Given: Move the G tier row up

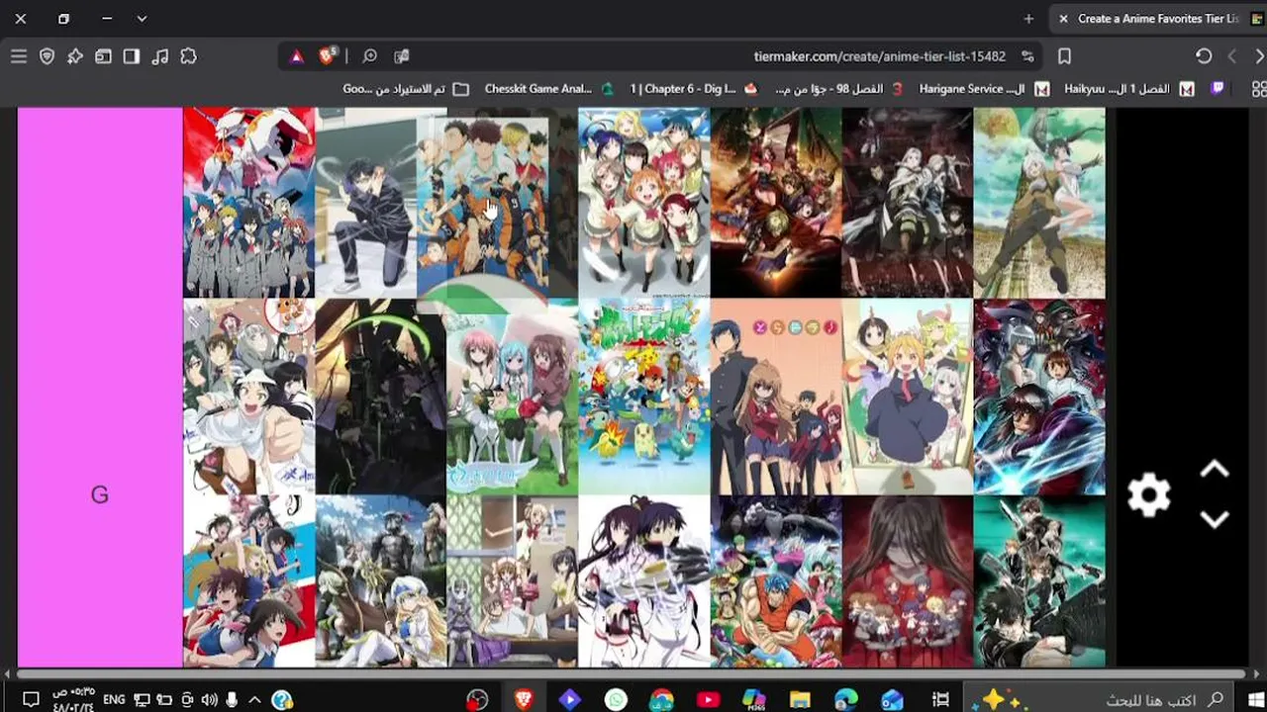Looking at the screenshot, I should click(x=1215, y=470).
